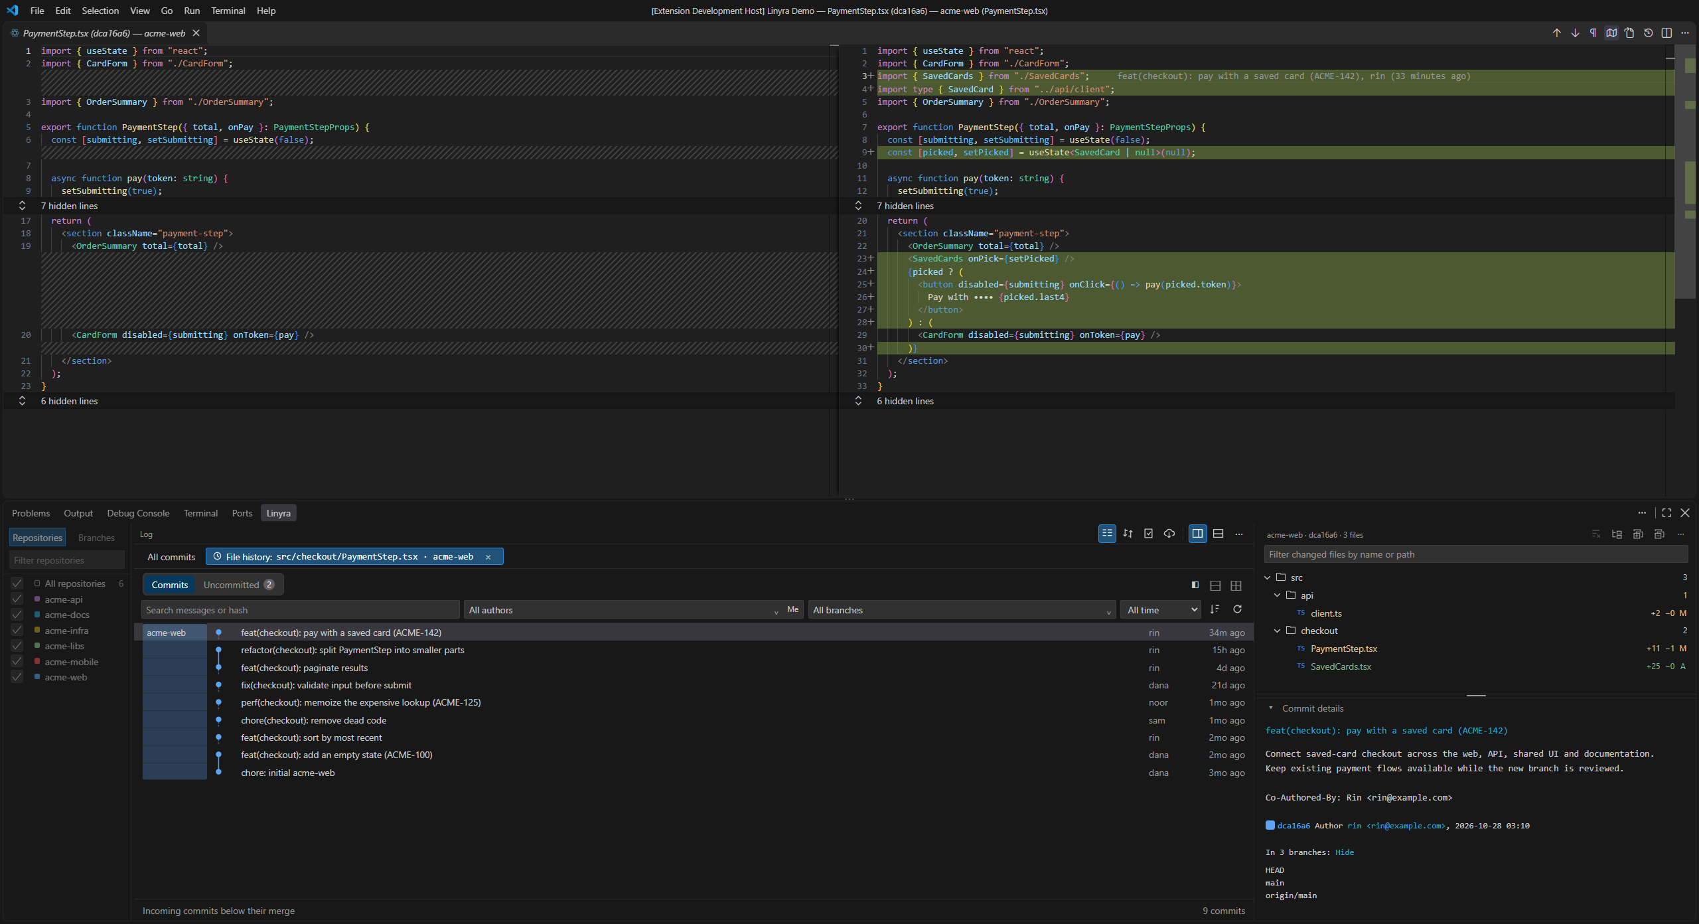Image resolution: width=1699 pixels, height=924 pixels.
Task: Open the All authors dropdown
Action: (623, 610)
